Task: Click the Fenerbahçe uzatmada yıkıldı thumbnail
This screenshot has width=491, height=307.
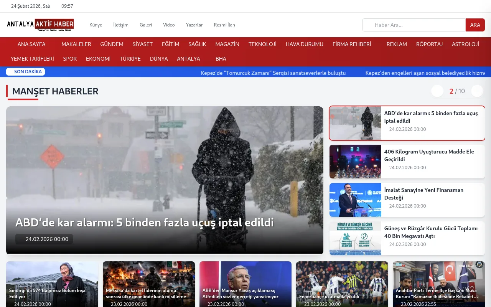Action: (x=342, y=284)
